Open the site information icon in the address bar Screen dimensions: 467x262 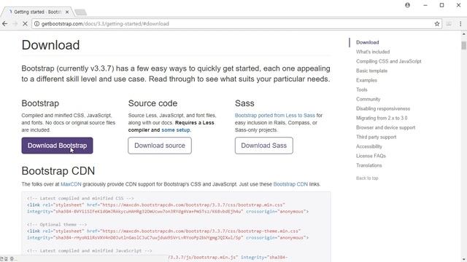point(36,24)
